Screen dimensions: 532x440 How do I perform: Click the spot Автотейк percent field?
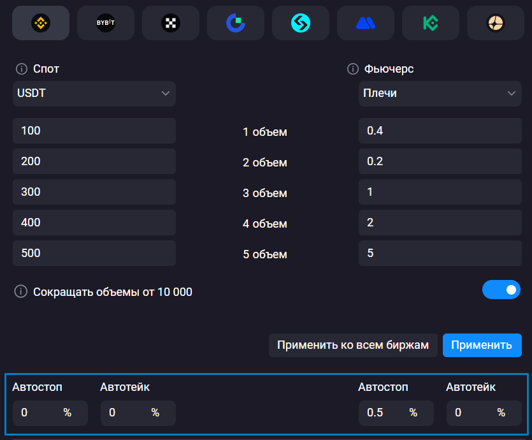[138, 413]
